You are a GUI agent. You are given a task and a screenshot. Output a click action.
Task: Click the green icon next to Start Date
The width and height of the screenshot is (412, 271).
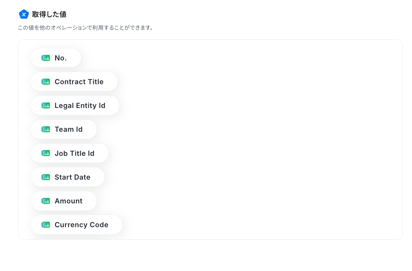[x=46, y=177]
